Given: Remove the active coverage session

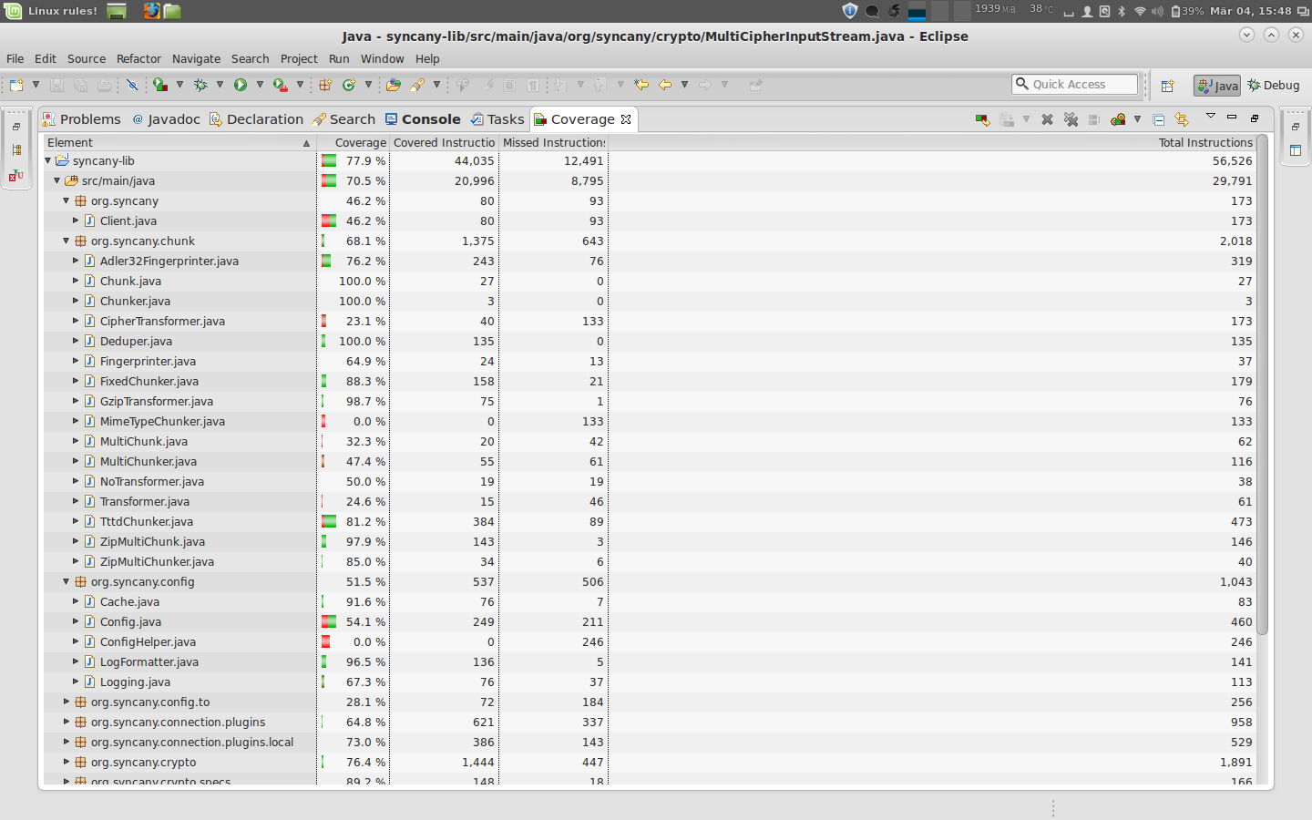Looking at the screenshot, I should click(1047, 119).
